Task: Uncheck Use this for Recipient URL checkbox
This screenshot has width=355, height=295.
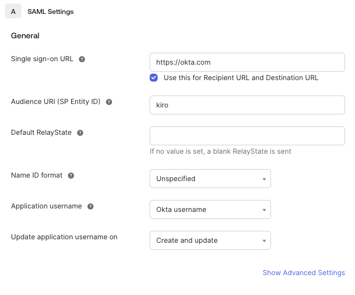Action: point(154,78)
